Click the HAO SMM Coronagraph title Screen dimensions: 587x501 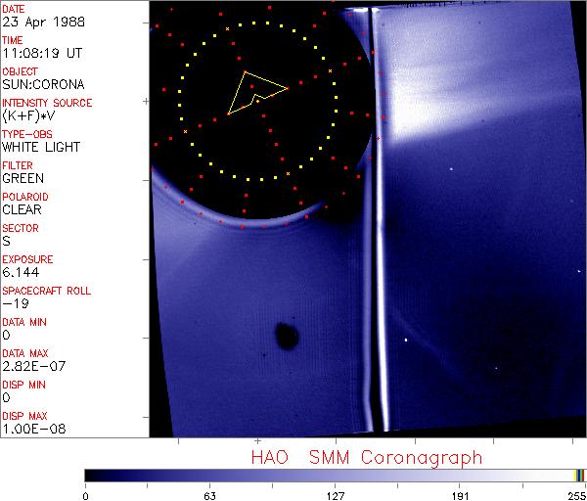click(366, 457)
